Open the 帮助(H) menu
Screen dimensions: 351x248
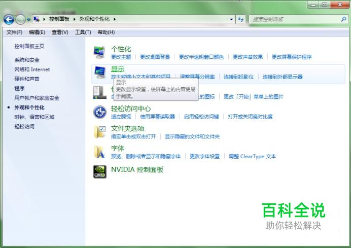106,32
